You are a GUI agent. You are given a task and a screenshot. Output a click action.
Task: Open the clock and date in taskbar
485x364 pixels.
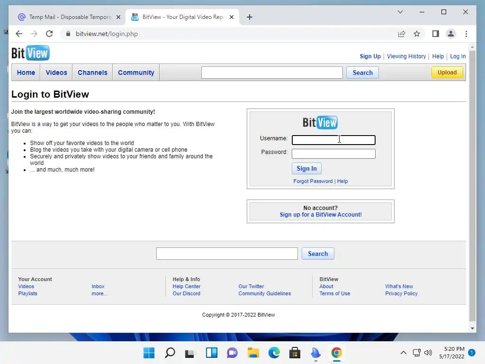tap(451, 353)
